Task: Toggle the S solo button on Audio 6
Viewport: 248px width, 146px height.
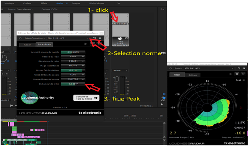Action: click(x=2, y=74)
